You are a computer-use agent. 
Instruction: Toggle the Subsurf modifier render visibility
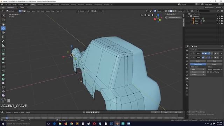[x=203, y=57]
